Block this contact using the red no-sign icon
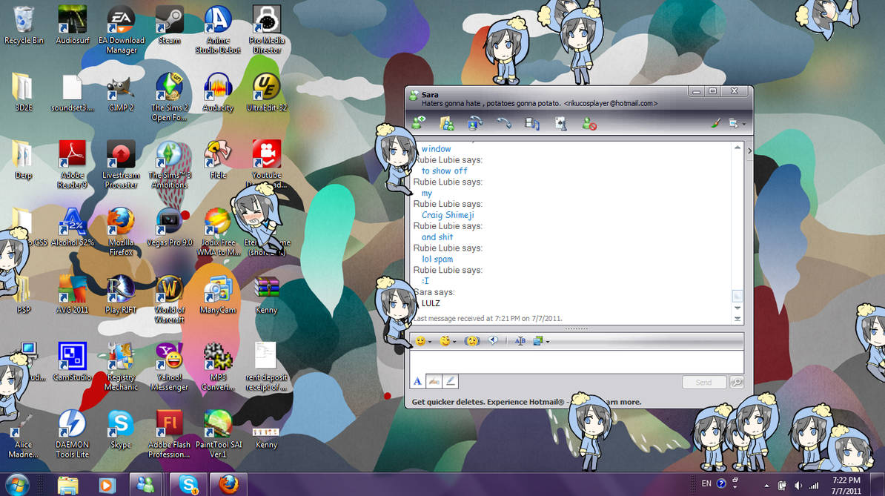This screenshot has width=885, height=496. (589, 123)
